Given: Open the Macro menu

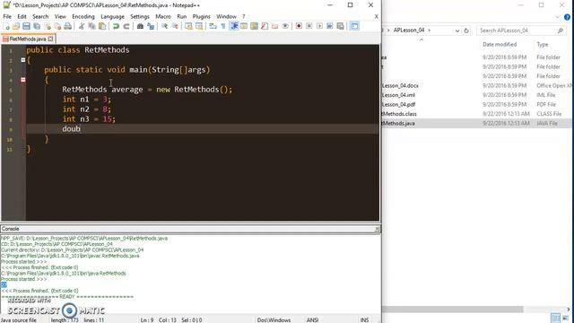Looking at the screenshot, I should 163,16.
